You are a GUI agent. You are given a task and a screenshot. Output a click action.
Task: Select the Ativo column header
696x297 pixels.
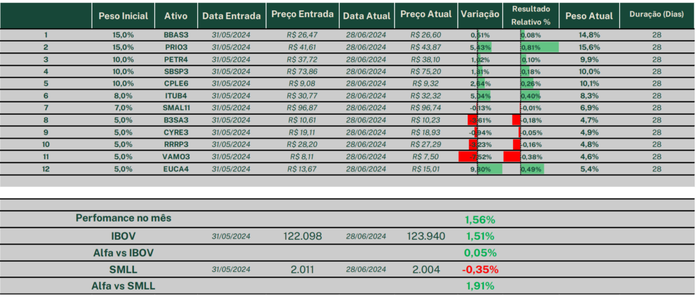pos(176,16)
